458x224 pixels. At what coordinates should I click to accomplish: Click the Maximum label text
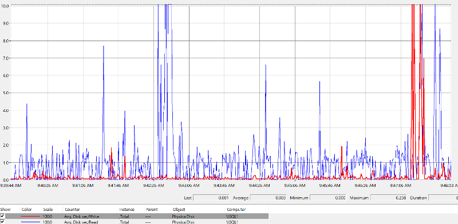(359, 198)
